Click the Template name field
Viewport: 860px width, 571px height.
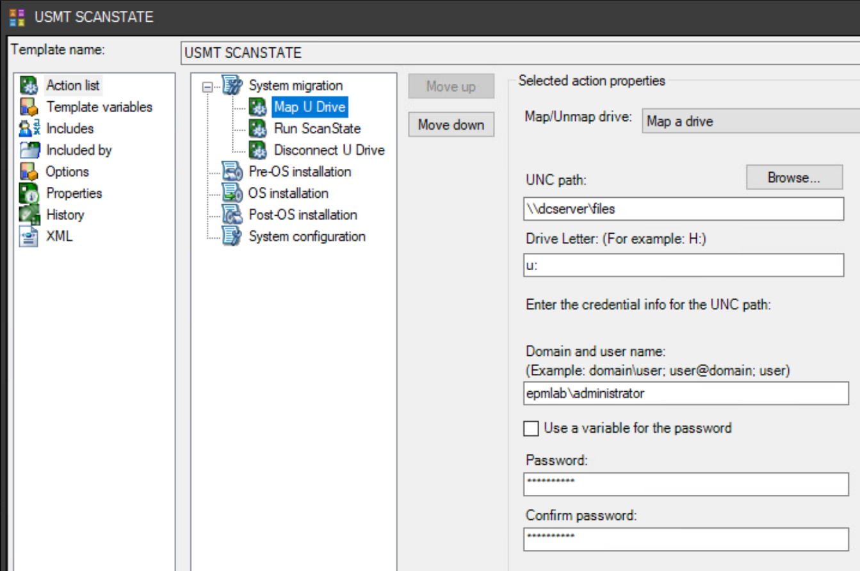448,52
